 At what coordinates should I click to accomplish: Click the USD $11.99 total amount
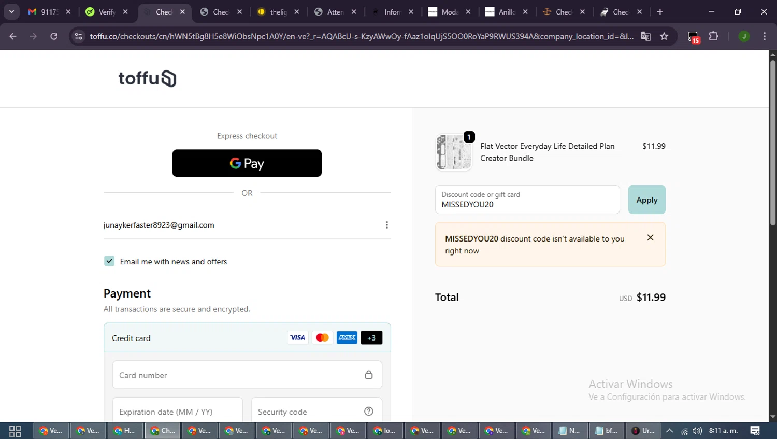(642, 298)
